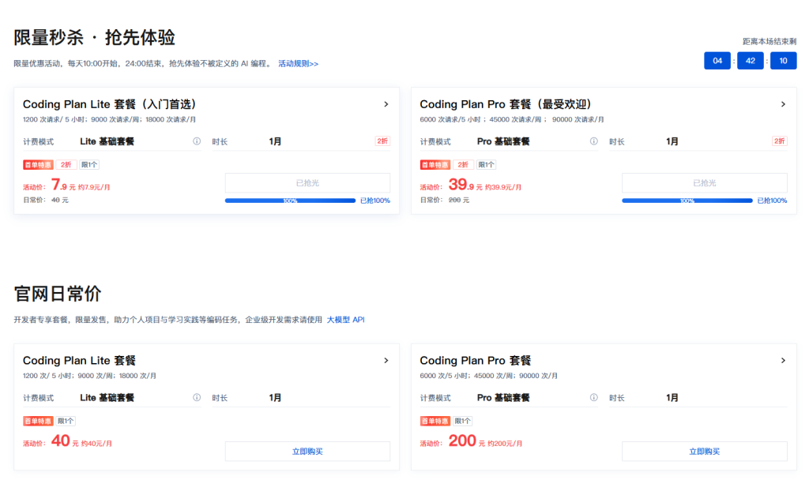This screenshot has width=809, height=480.
Task: Expand Coding Plan Pro 套餐（最受欢迎）chevron arrow
Action: coord(783,104)
